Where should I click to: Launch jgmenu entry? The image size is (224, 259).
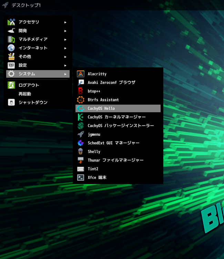pos(118,134)
